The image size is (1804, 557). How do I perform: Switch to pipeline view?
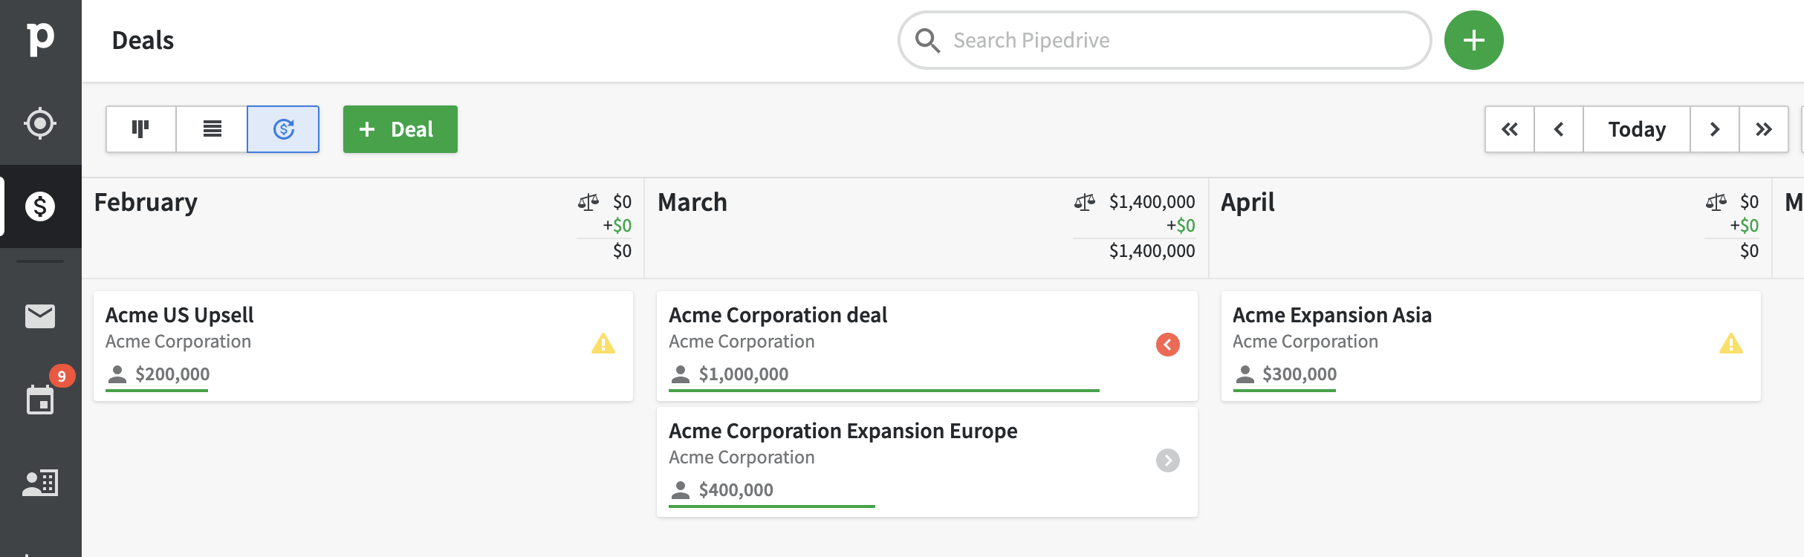[x=140, y=129]
